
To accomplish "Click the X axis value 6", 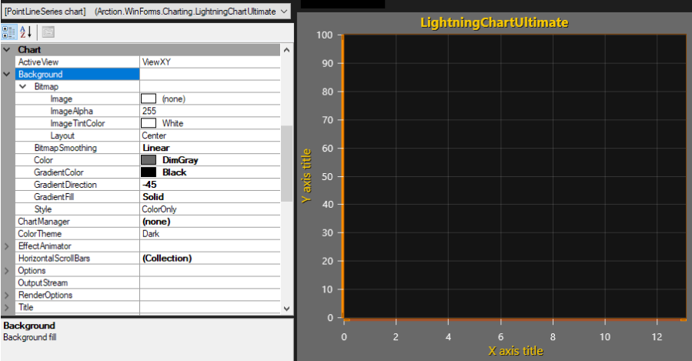I will pyautogui.click(x=500, y=336).
